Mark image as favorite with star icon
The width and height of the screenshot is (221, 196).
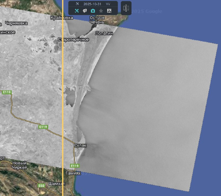(x=101, y=11)
